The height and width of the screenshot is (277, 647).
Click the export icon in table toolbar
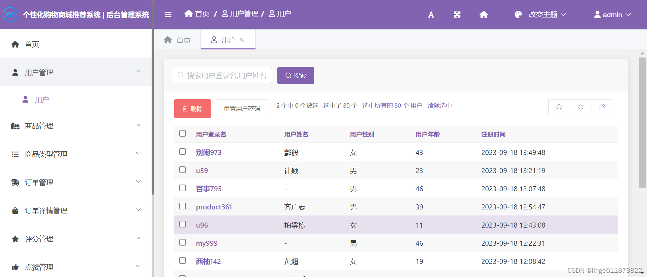coord(602,107)
